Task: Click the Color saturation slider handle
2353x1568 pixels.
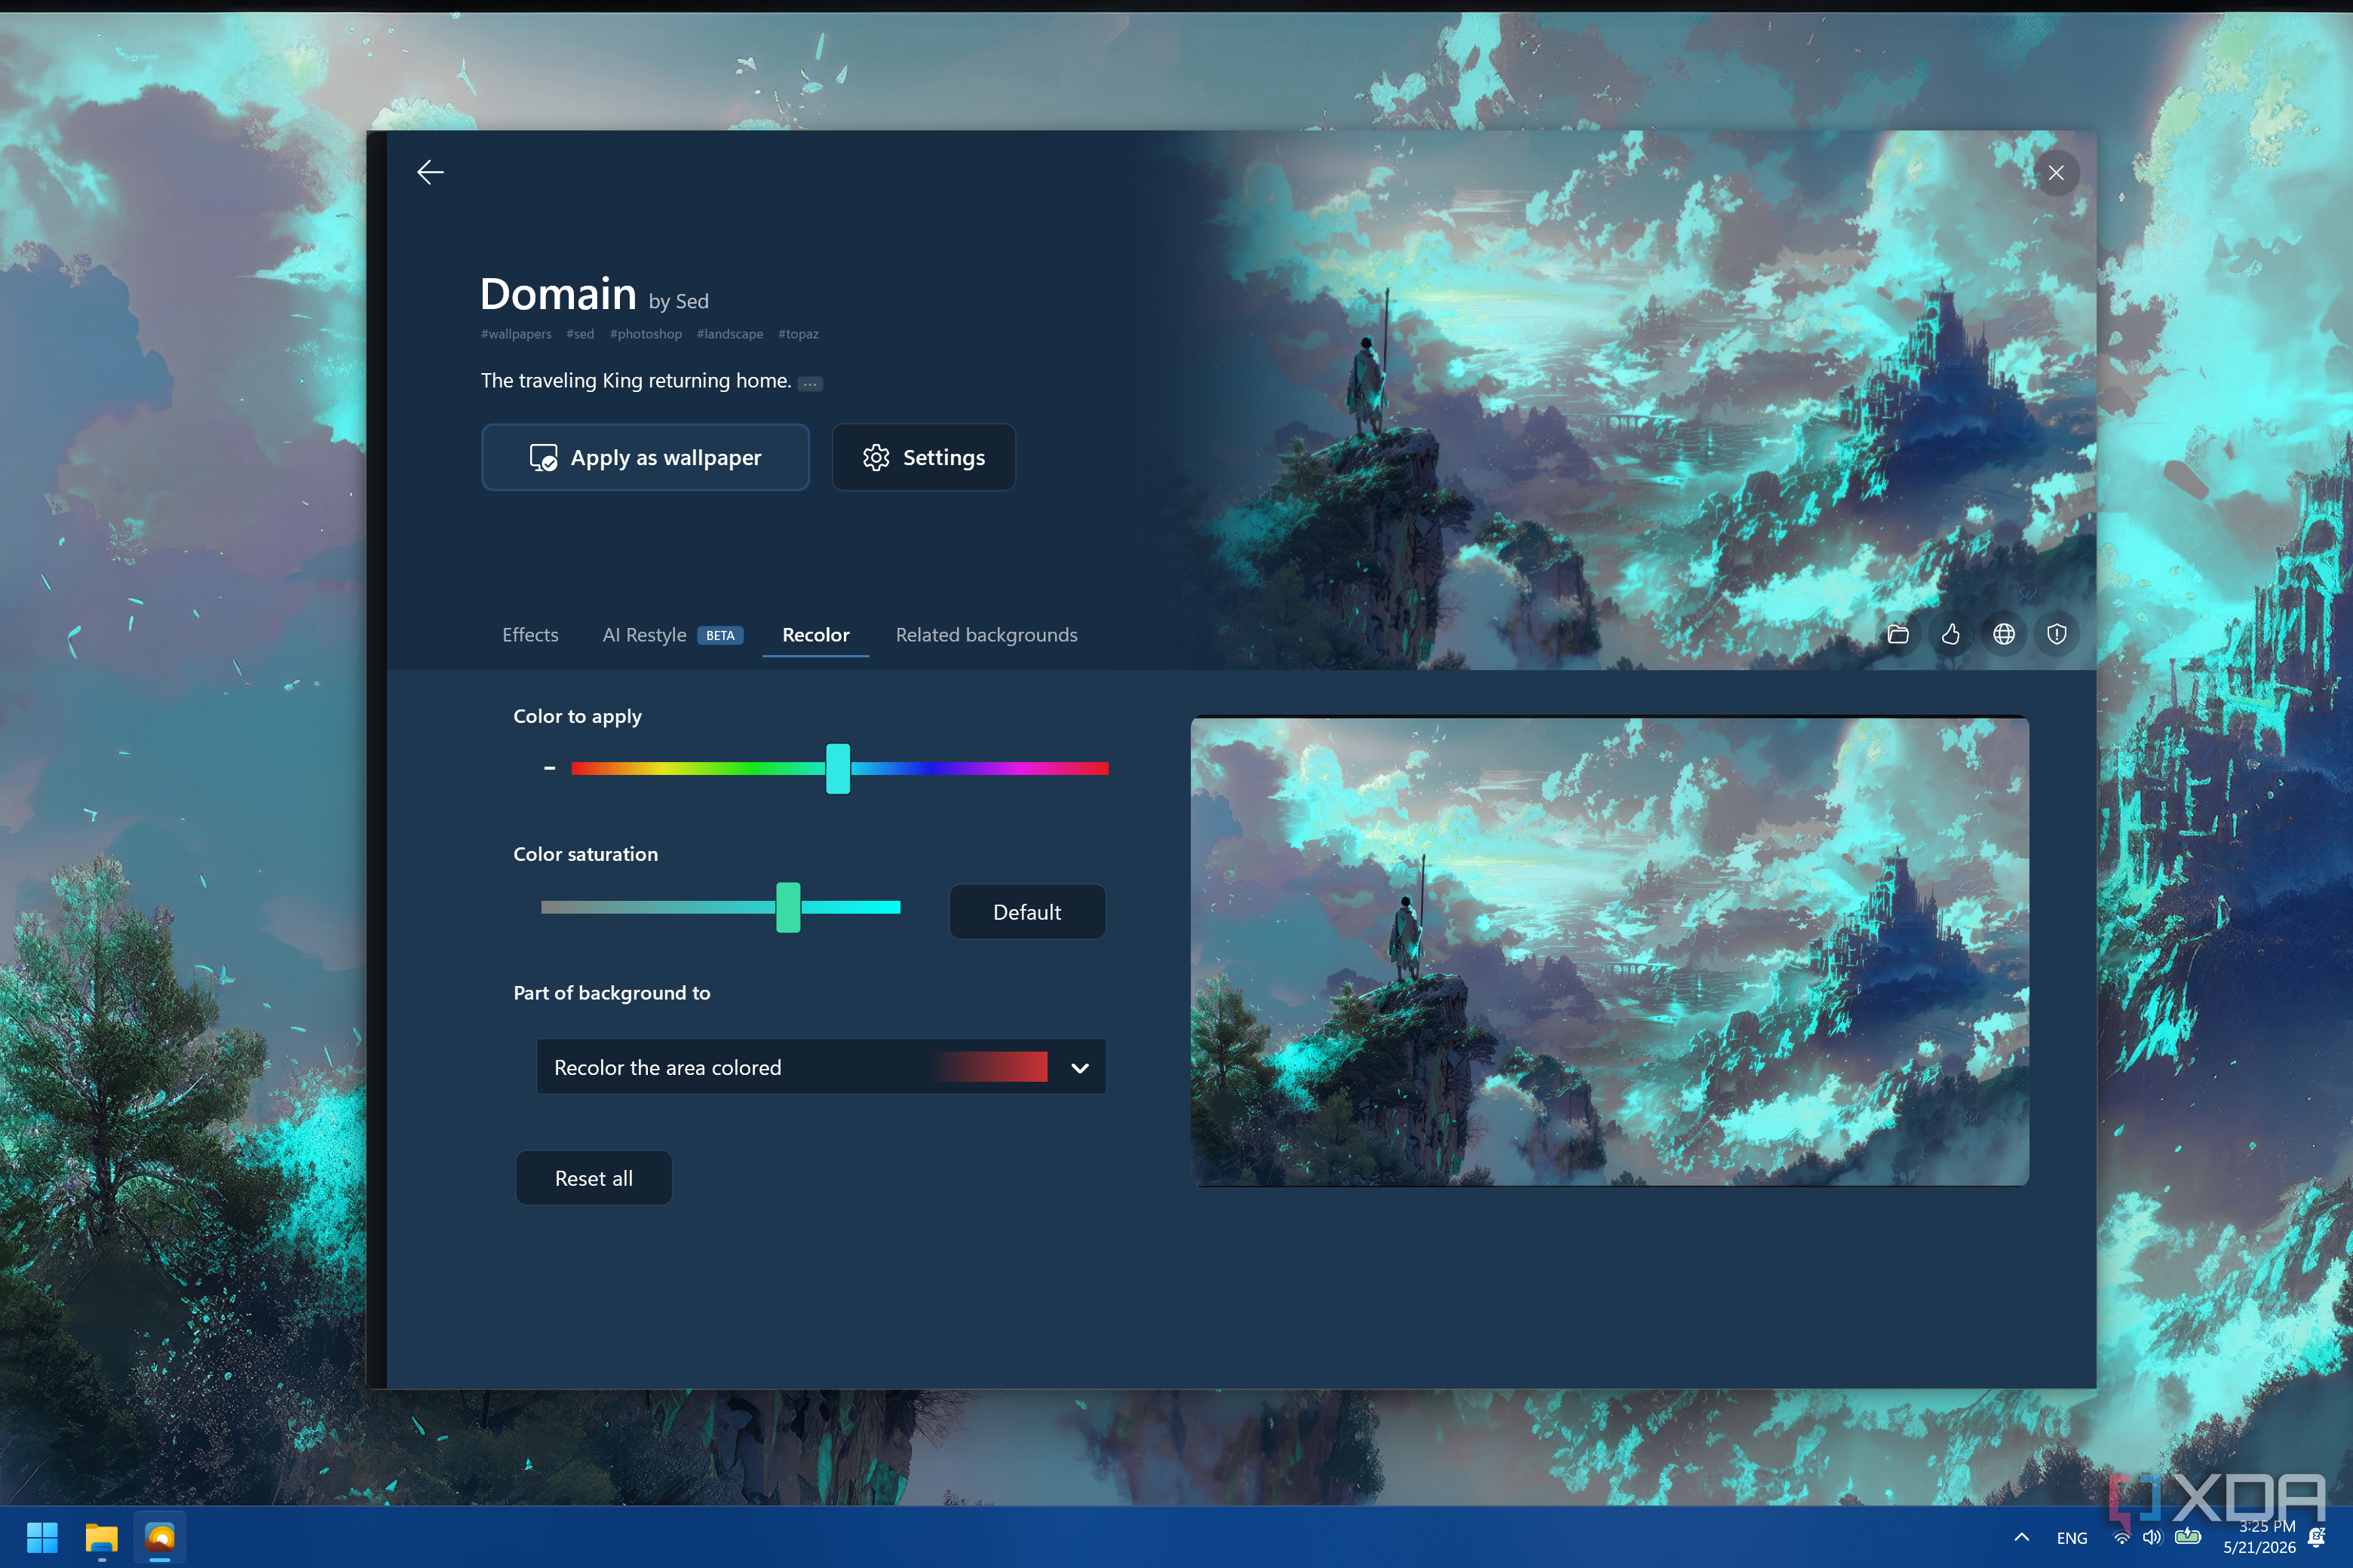Action: tap(788, 907)
